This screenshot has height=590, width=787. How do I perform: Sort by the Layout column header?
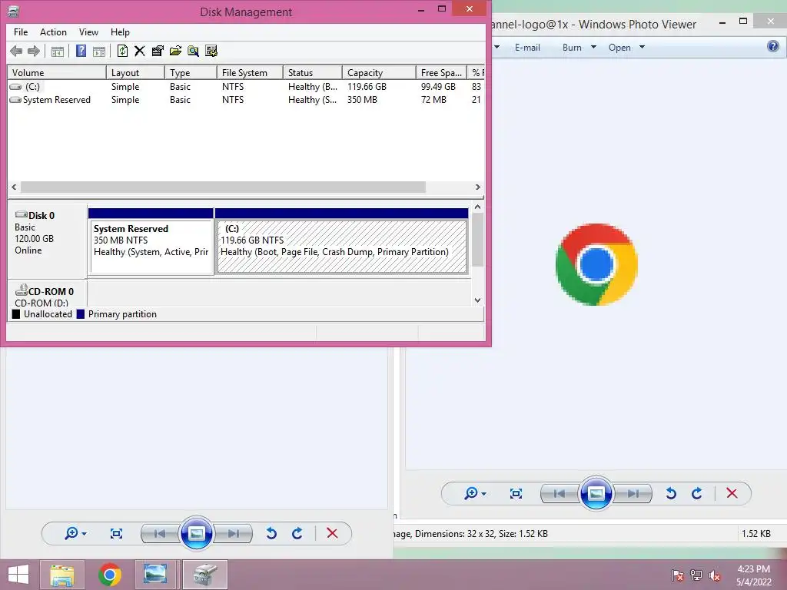pyautogui.click(x=135, y=73)
